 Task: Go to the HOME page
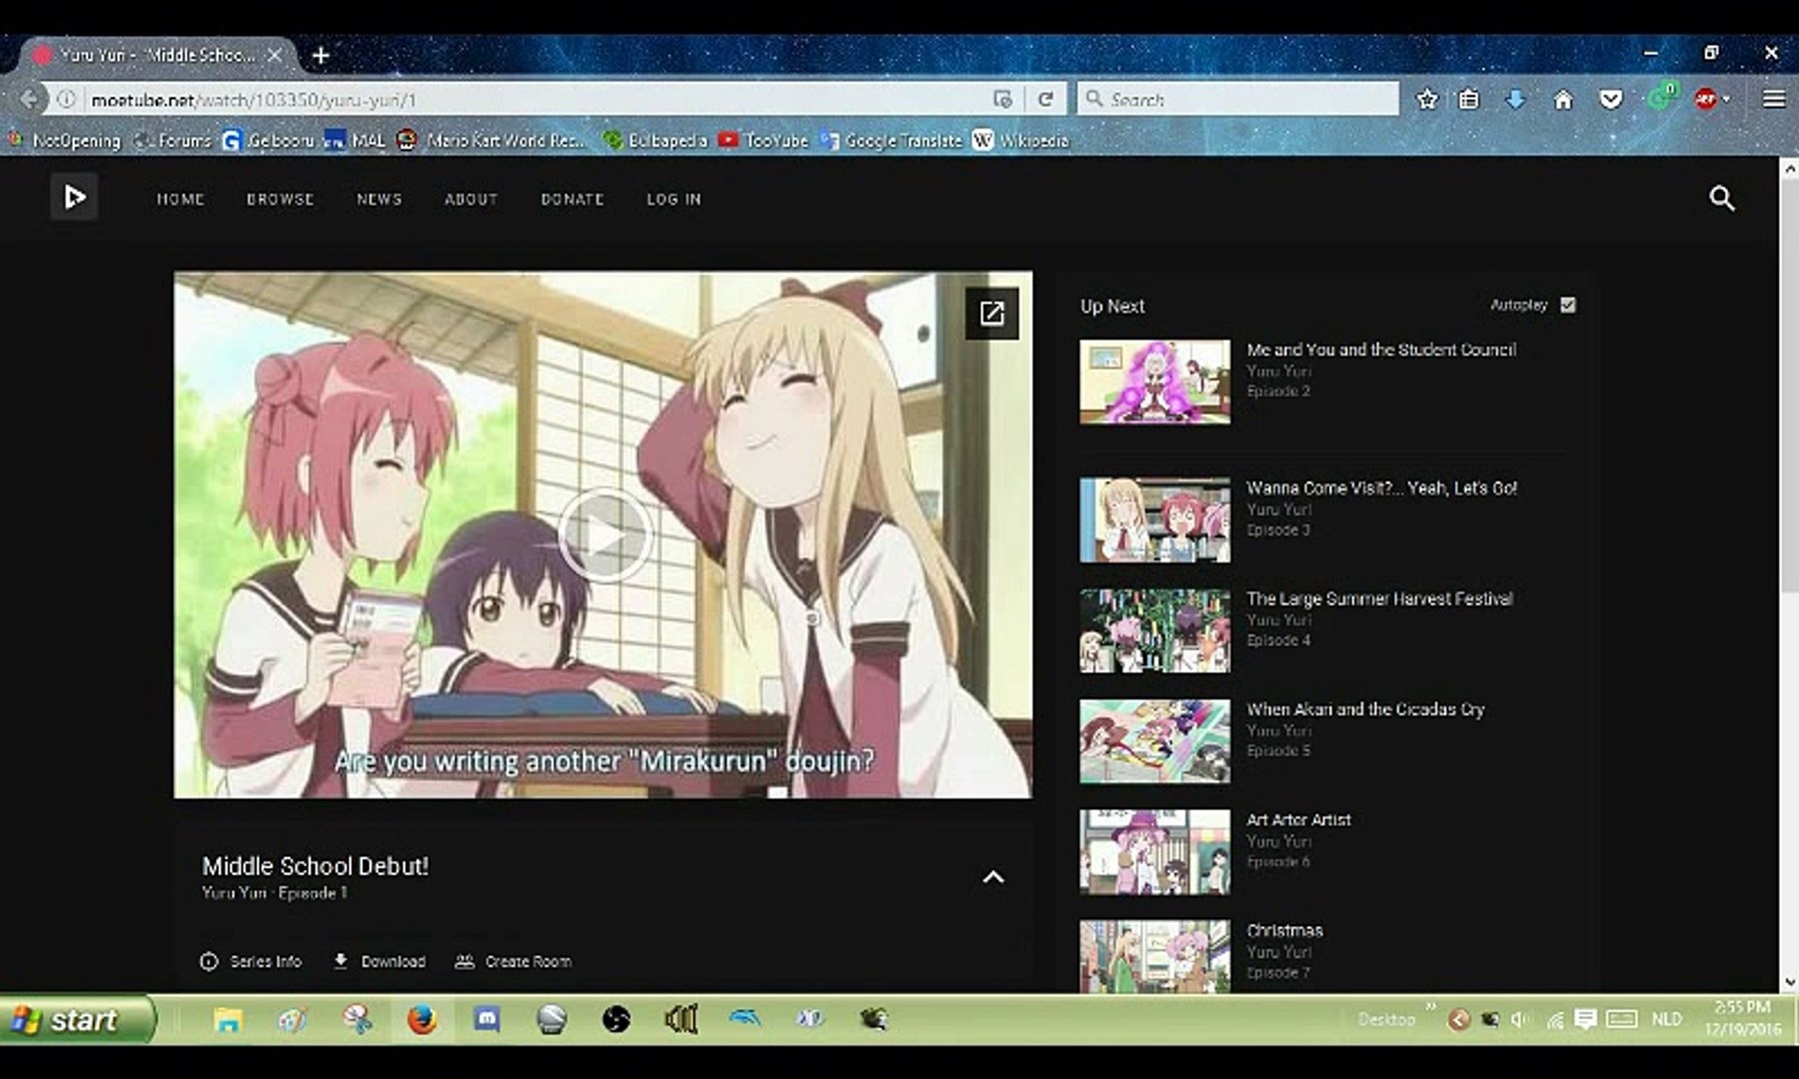(180, 199)
